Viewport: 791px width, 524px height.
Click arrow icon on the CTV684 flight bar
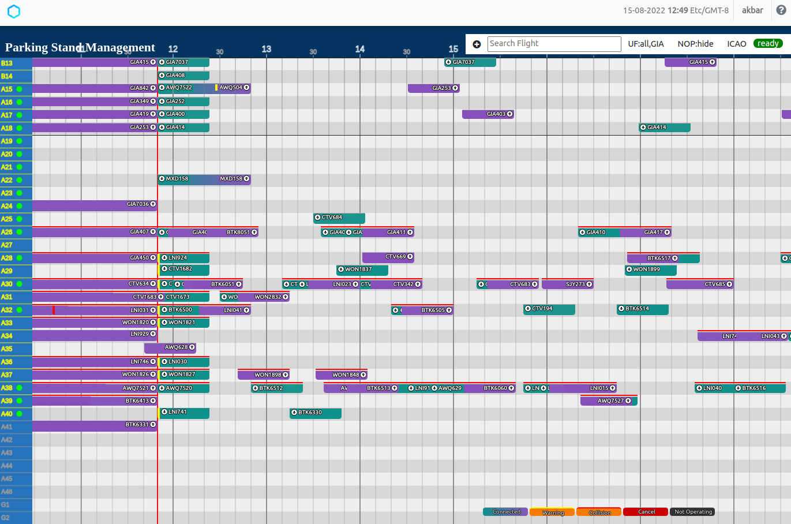(x=317, y=218)
